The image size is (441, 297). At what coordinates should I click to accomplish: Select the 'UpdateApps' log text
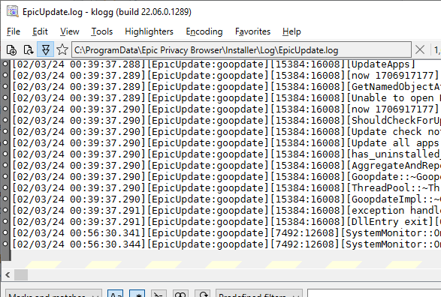pyautogui.click(x=381, y=64)
